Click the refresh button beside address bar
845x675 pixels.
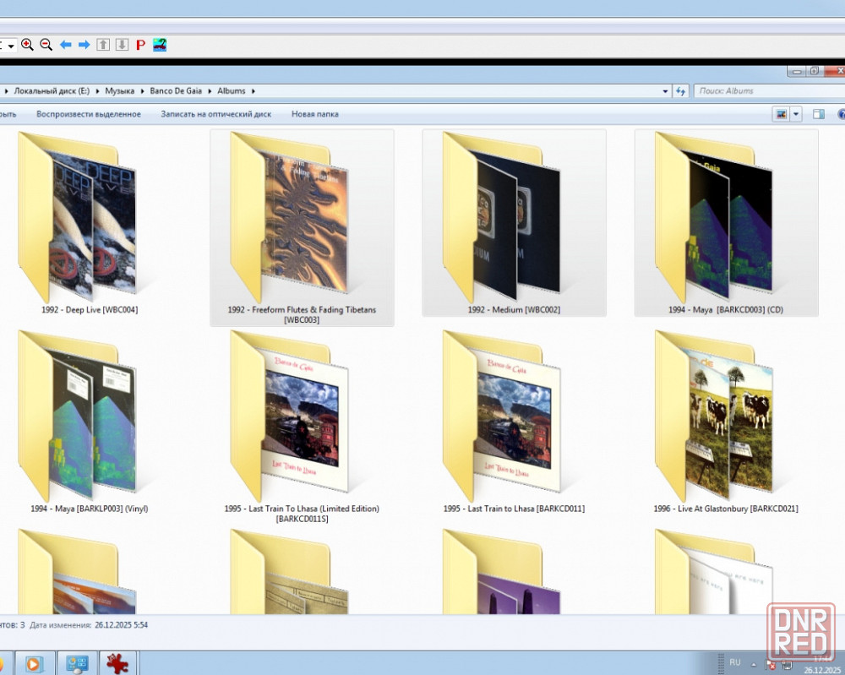(x=680, y=91)
